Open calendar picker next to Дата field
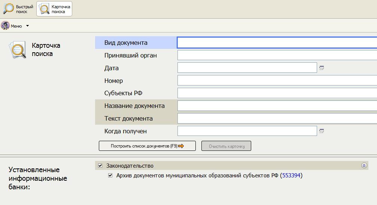Viewport: 377px width, 205px height. (x=321, y=68)
